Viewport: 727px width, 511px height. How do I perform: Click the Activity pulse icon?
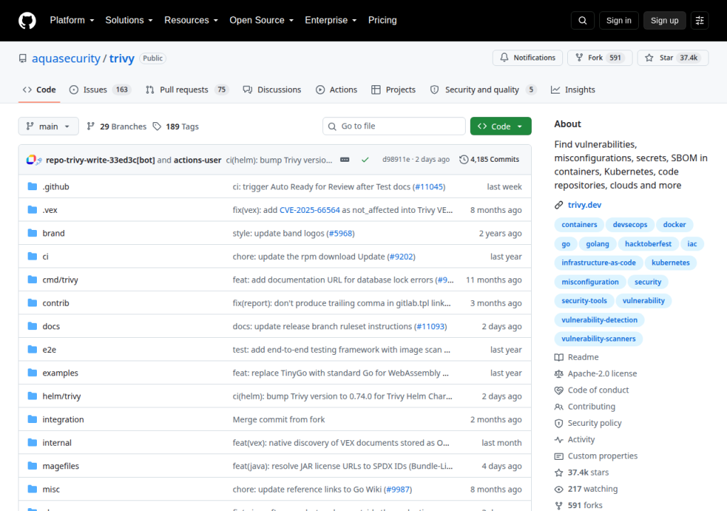pyautogui.click(x=559, y=439)
